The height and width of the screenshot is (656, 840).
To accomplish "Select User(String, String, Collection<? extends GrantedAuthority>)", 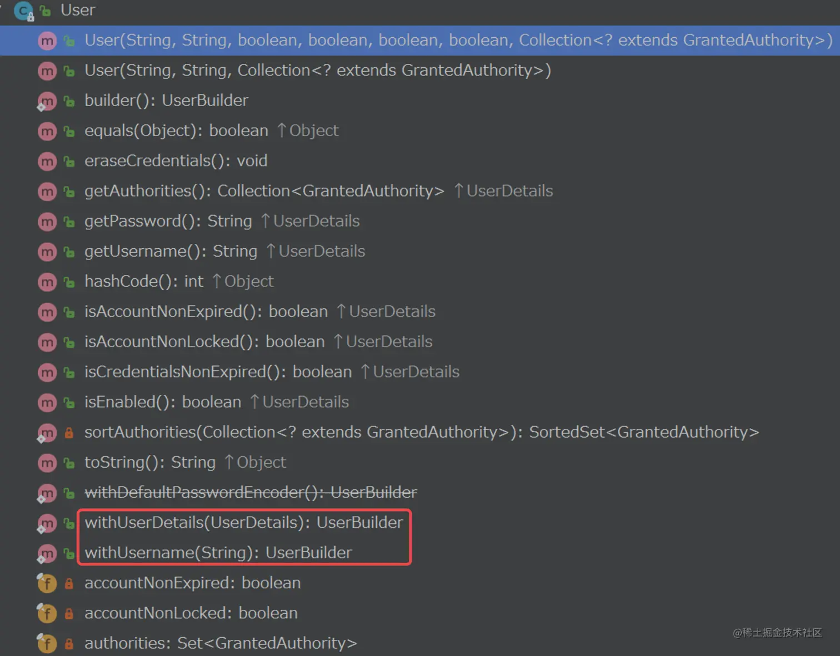I will pos(318,71).
